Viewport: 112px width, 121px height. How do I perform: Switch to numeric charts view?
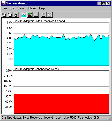(x=36, y=15)
